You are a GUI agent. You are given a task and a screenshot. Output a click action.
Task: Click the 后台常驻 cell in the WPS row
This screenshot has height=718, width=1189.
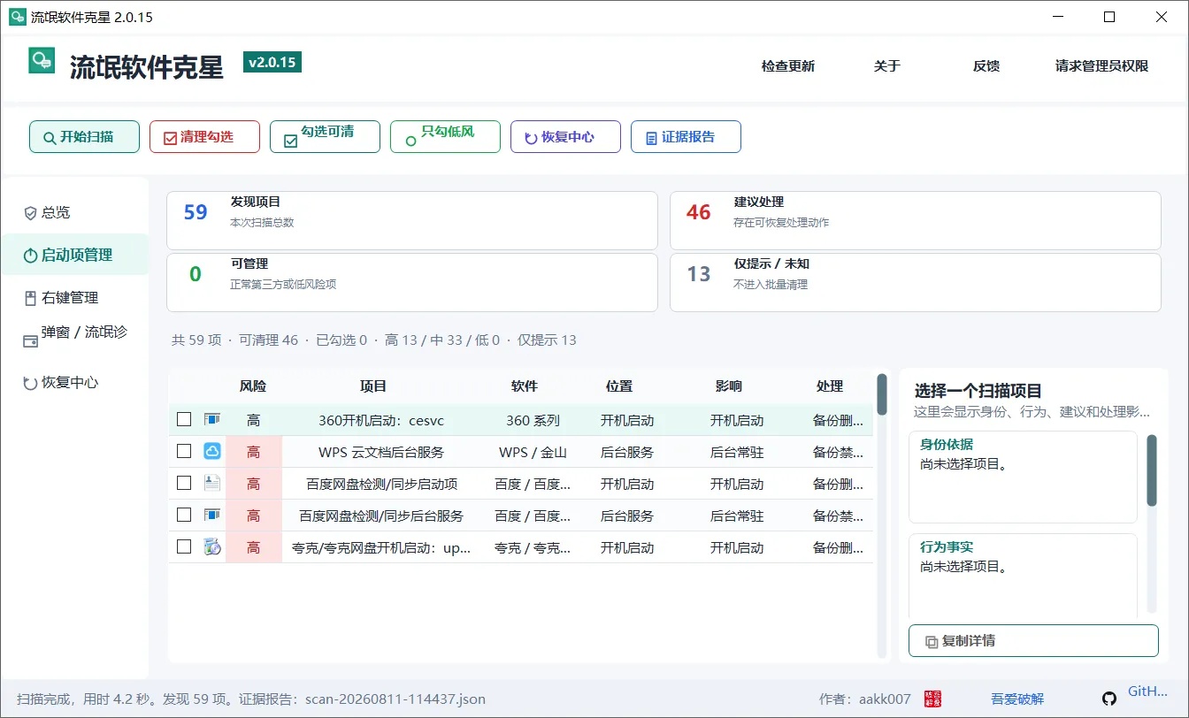tap(737, 452)
